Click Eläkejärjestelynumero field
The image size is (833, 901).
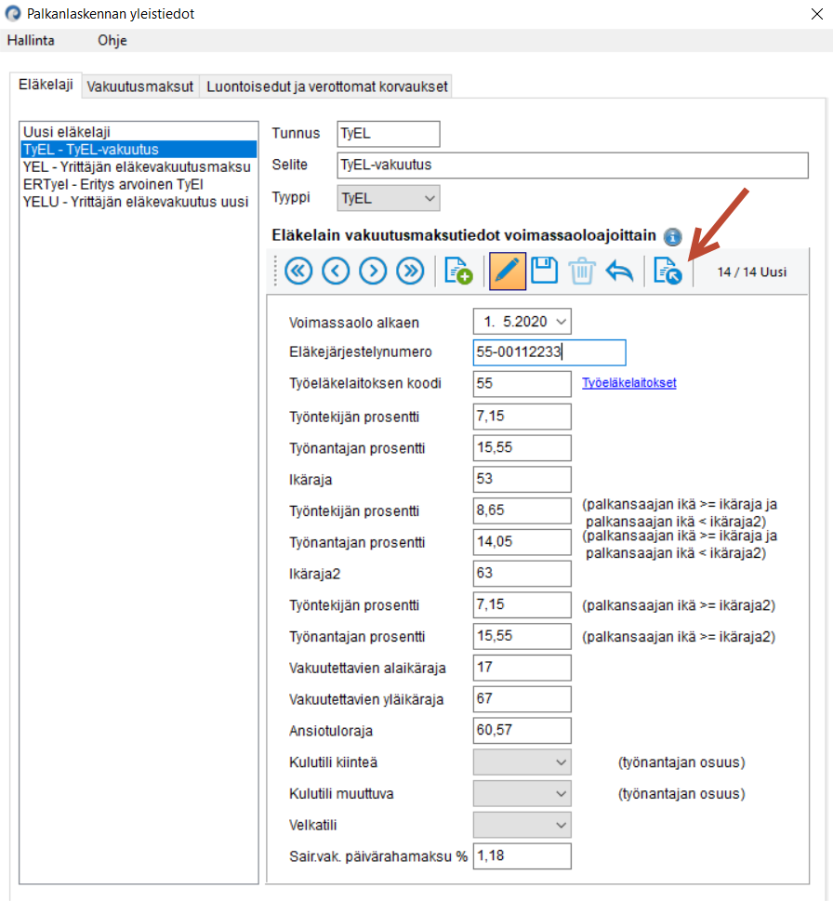click(x=549, y=352)
